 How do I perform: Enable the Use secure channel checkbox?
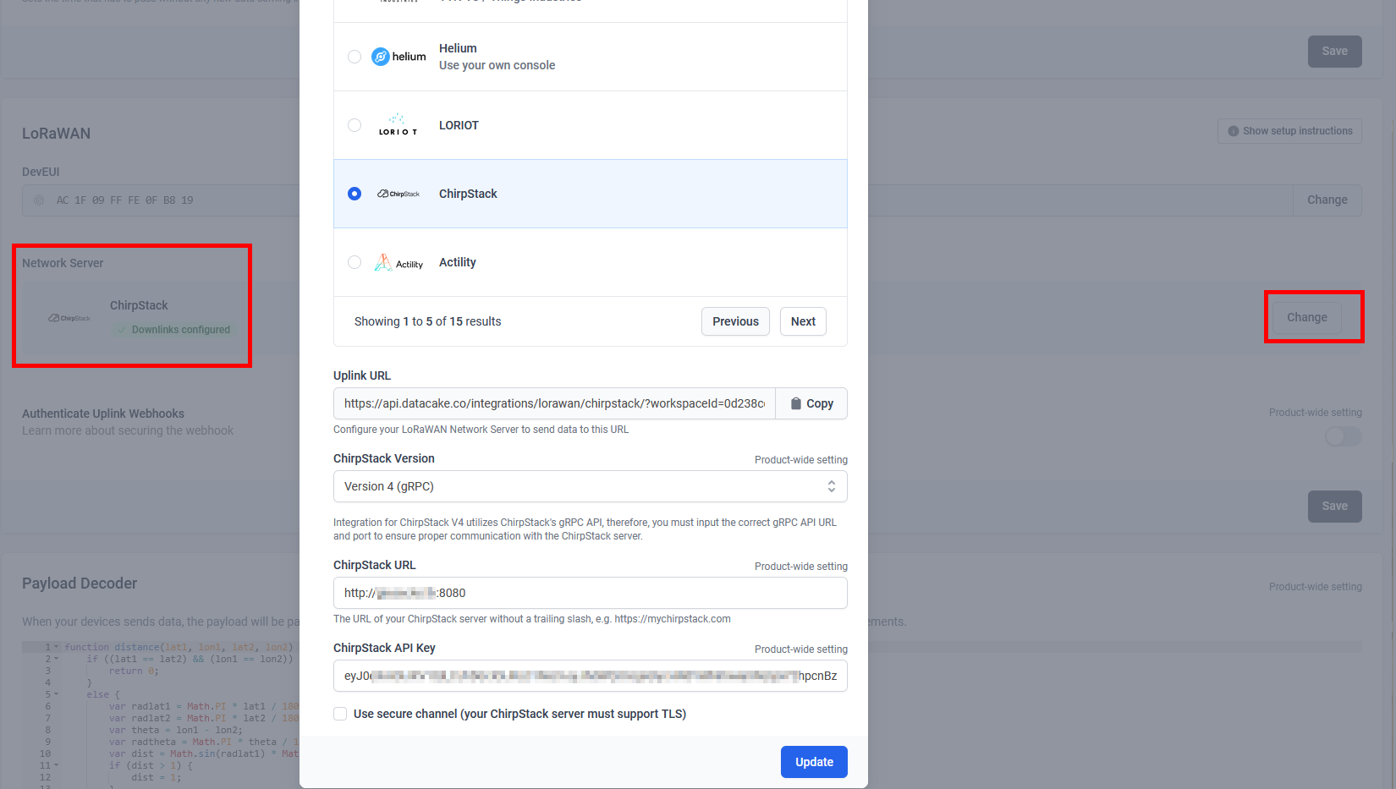click(x=340, y=714)
